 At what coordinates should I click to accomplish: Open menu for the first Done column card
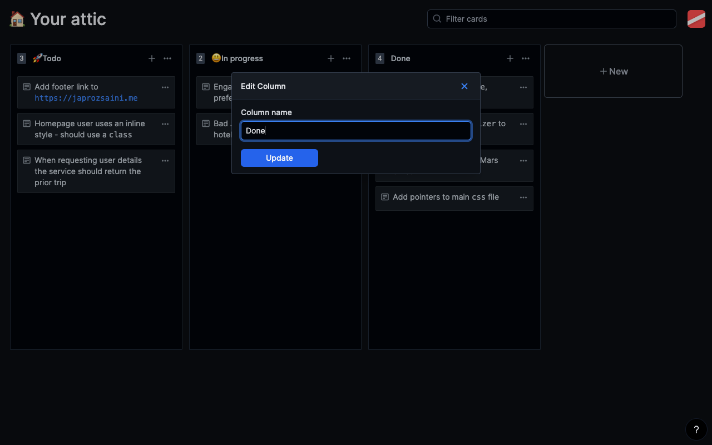tap(523, 87)
